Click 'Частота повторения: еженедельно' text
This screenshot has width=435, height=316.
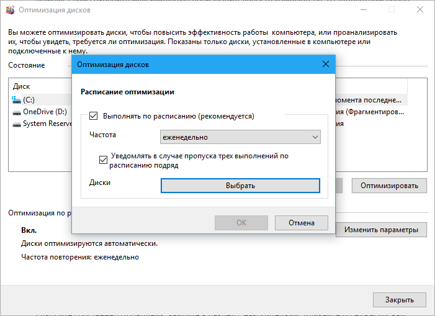click(80, 257)
